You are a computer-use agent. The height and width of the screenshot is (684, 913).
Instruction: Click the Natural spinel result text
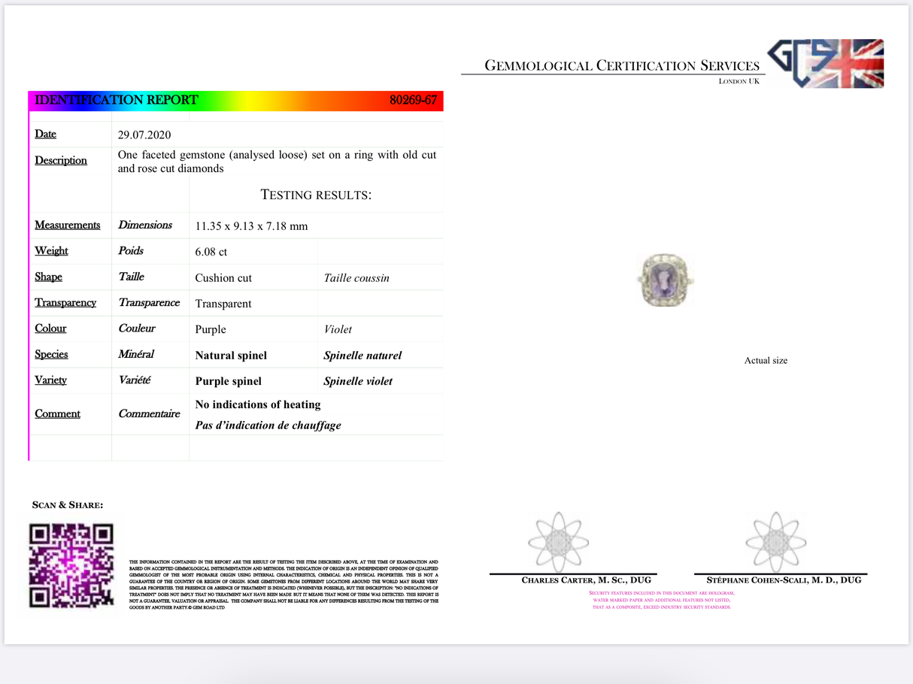click(x=231, y=356)
